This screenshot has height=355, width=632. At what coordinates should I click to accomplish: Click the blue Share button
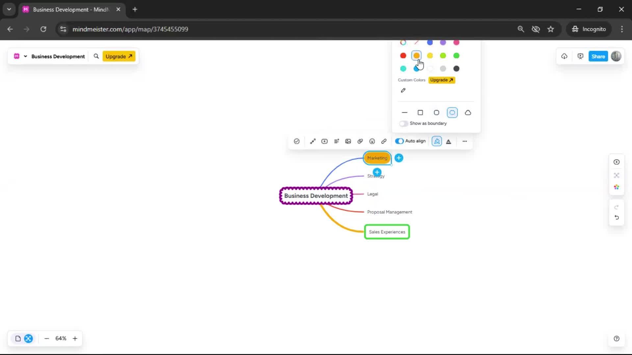(x=598, y=57)
